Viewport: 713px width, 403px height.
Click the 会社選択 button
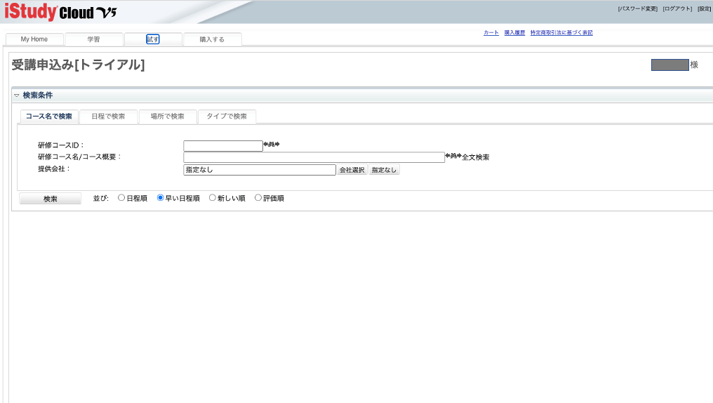pyautogui.click(x=352, y=170)
